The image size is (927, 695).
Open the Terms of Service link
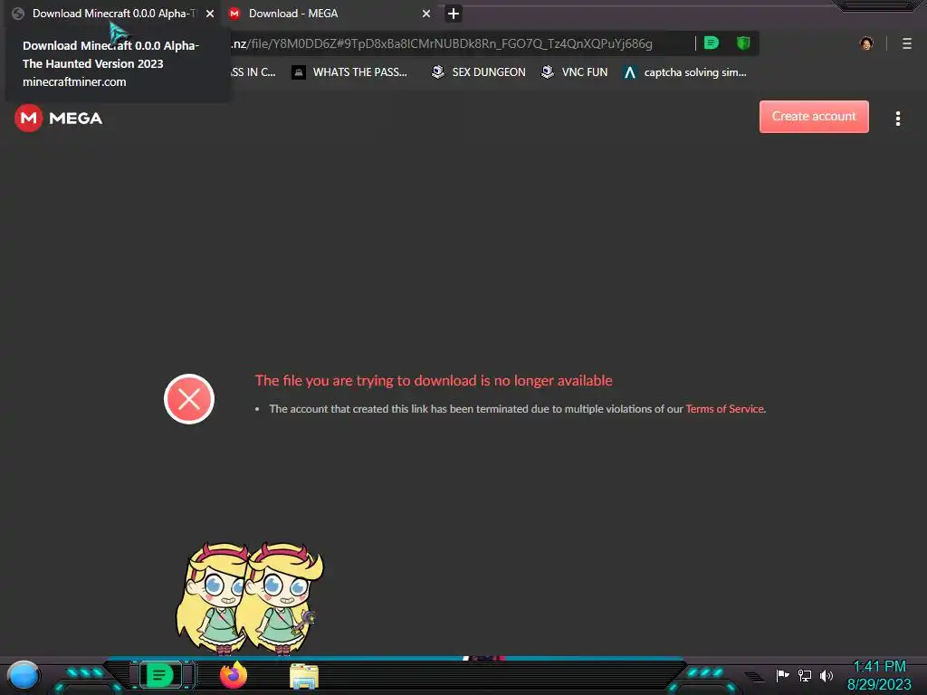click(725, 409)
